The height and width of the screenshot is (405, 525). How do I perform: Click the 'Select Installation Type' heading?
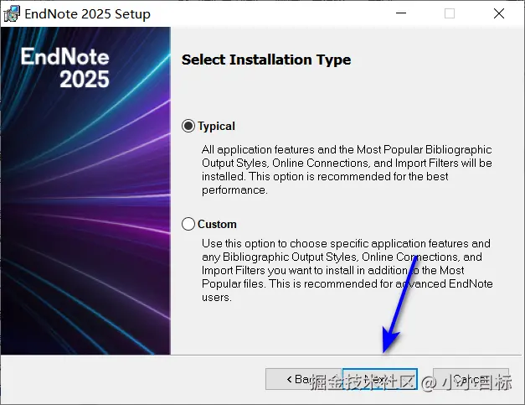(266, 60)
